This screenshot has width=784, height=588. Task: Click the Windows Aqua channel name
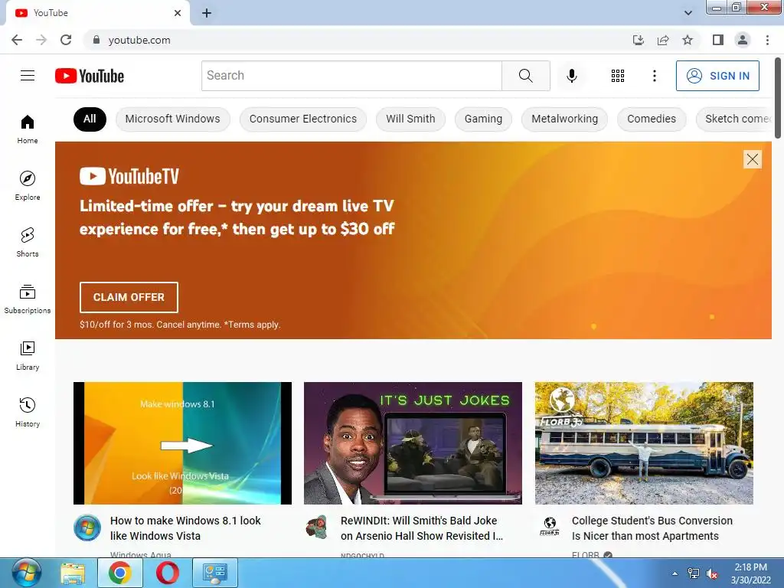tap(141, 554)
